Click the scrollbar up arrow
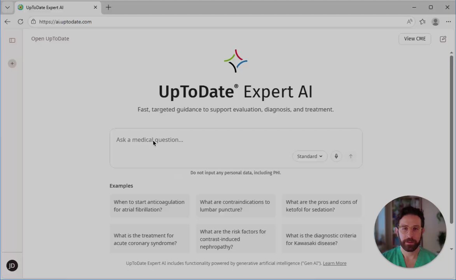The width and height of the screenshot is (456, 280). pyautogui.click(x=451, y=52)
